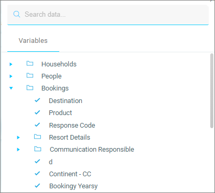Click the checkmark icon beside Response Code
Screen dimensions: 215x193
coord(37,125)
